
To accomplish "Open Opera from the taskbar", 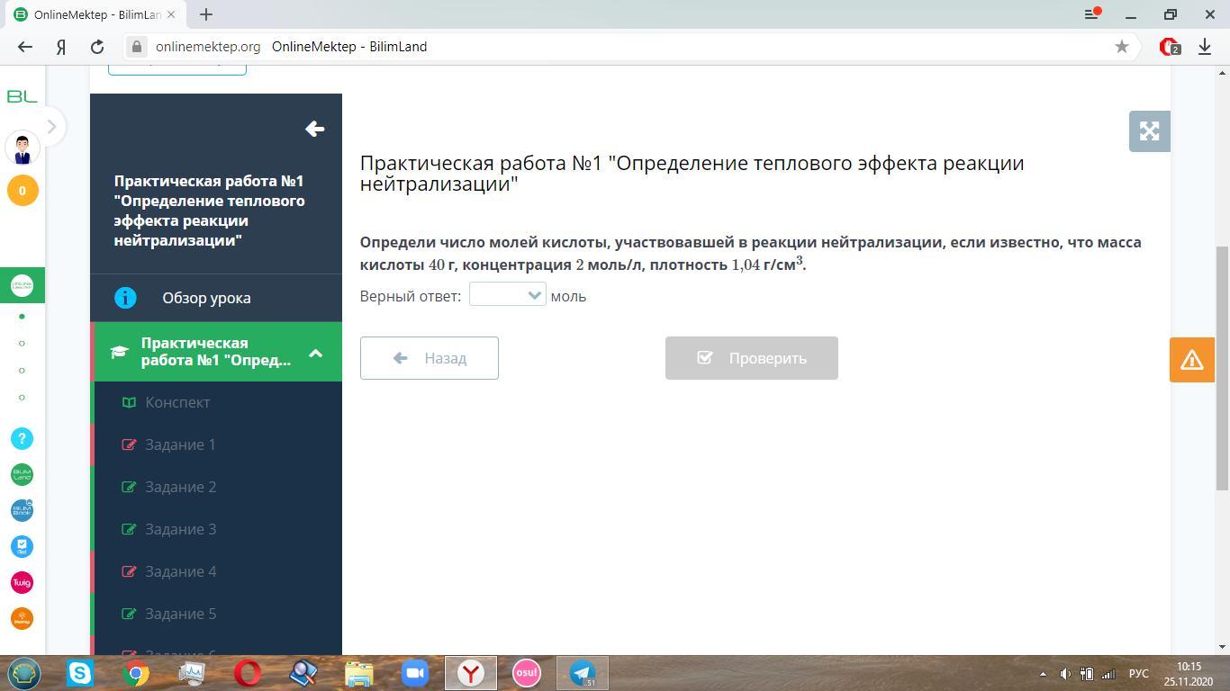I will click(248, 673).
